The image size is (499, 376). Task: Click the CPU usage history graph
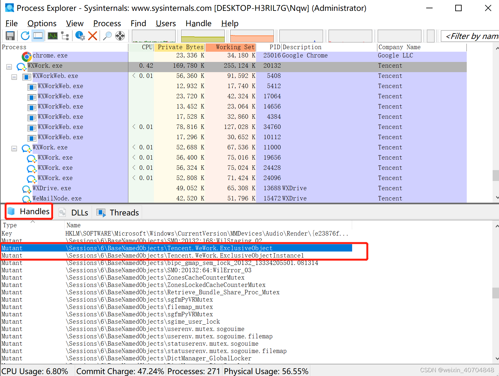154,36
